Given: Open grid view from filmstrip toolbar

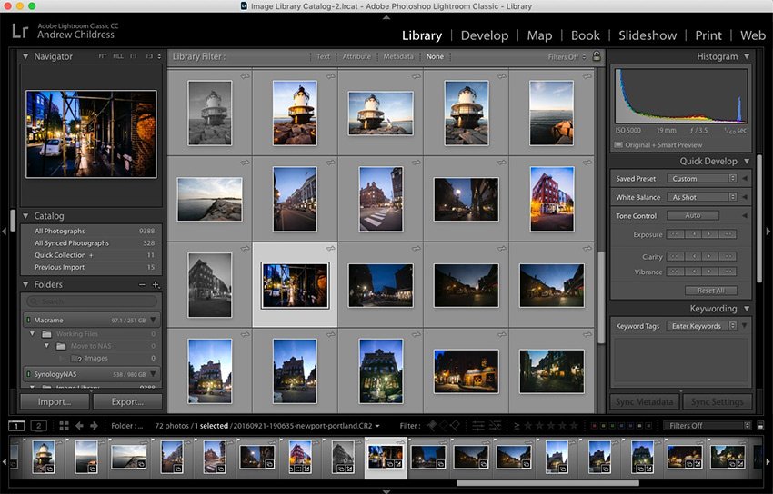Looking at the screenshot, I should pyautogui.click(x=64, y=425).
